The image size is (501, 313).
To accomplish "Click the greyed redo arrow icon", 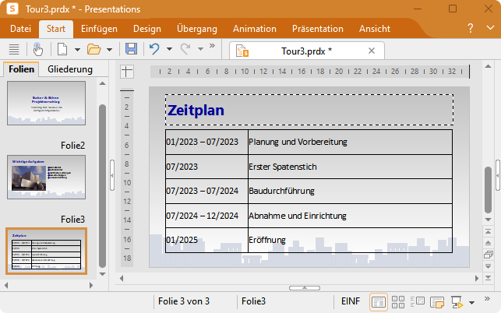I will pos(185,49).
